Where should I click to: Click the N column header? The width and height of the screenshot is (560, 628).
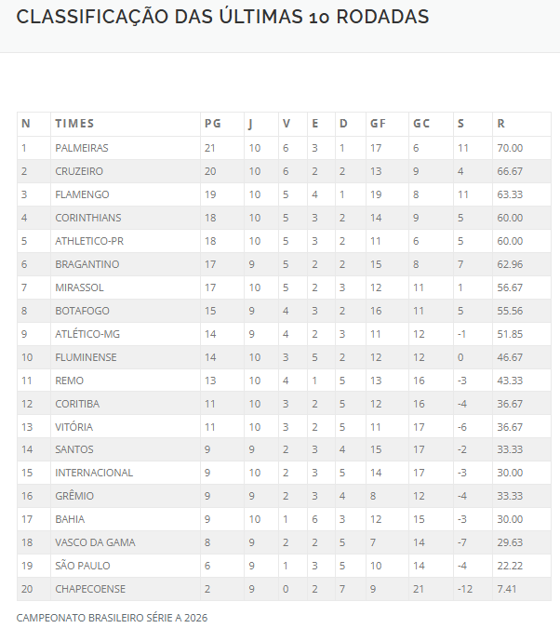(26, 124)
